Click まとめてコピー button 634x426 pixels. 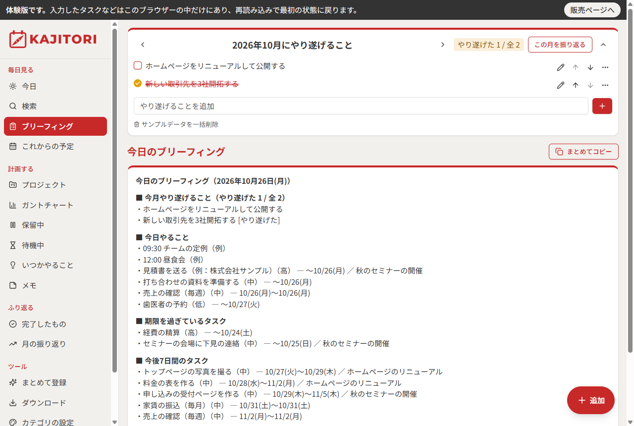pyautogui.click(x=583, y=152)
